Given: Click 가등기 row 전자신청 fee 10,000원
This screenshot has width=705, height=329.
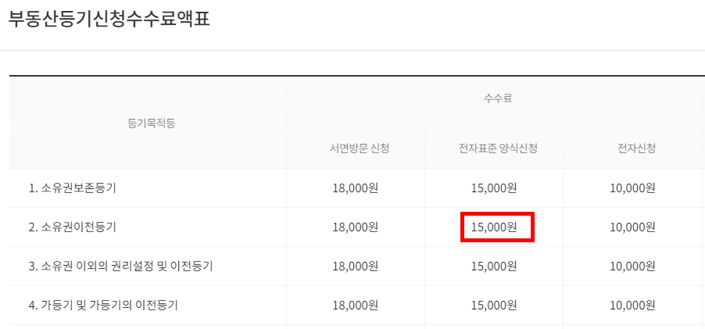Looking at the screenshot, I should pyautogui.click(x=632, y=306).
